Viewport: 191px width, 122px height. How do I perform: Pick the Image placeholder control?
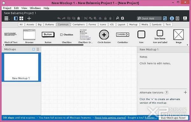point(179,36)
